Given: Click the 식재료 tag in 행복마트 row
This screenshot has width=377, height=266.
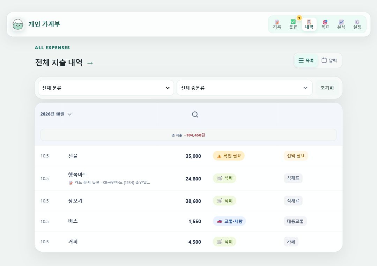Looking at the screenshot, I should pos(293,178).
